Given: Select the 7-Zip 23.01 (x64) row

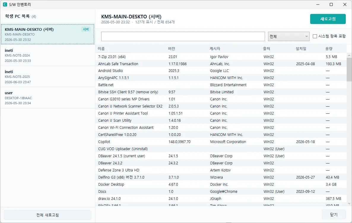Looking at the screenshot, I should [x=221, y=57].
